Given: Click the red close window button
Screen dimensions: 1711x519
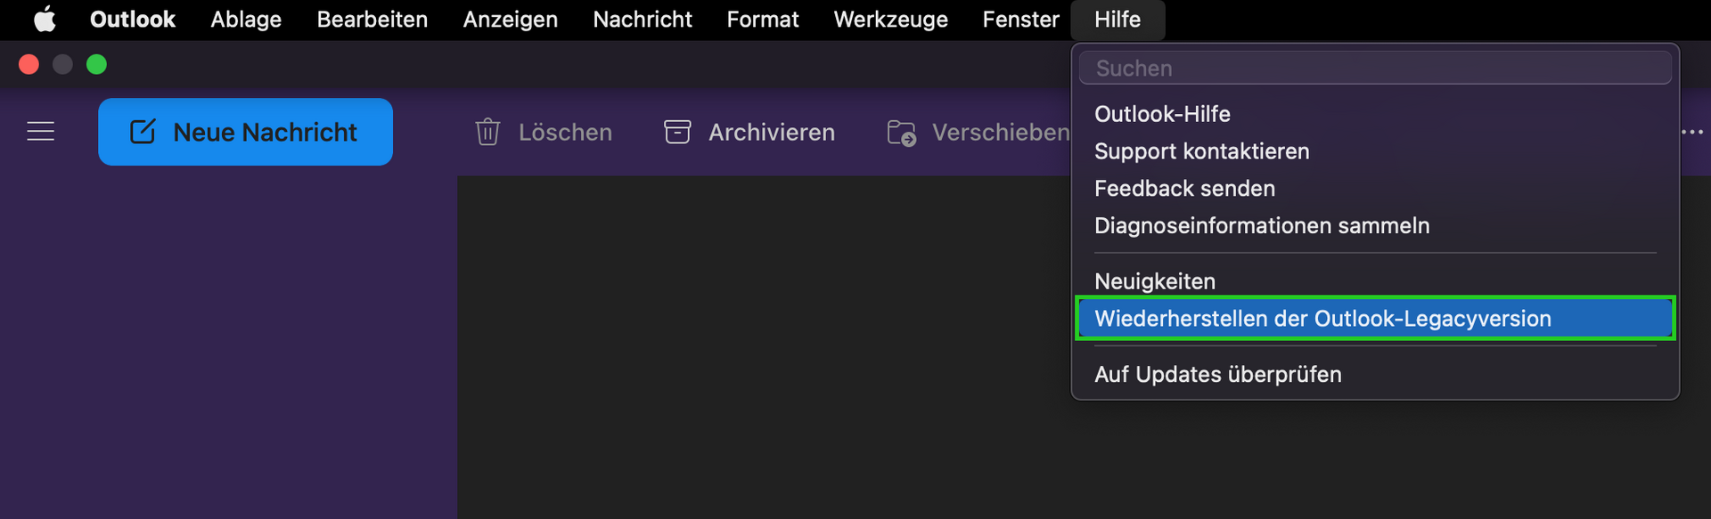Looking at the screenshot, I should (29, 64).
